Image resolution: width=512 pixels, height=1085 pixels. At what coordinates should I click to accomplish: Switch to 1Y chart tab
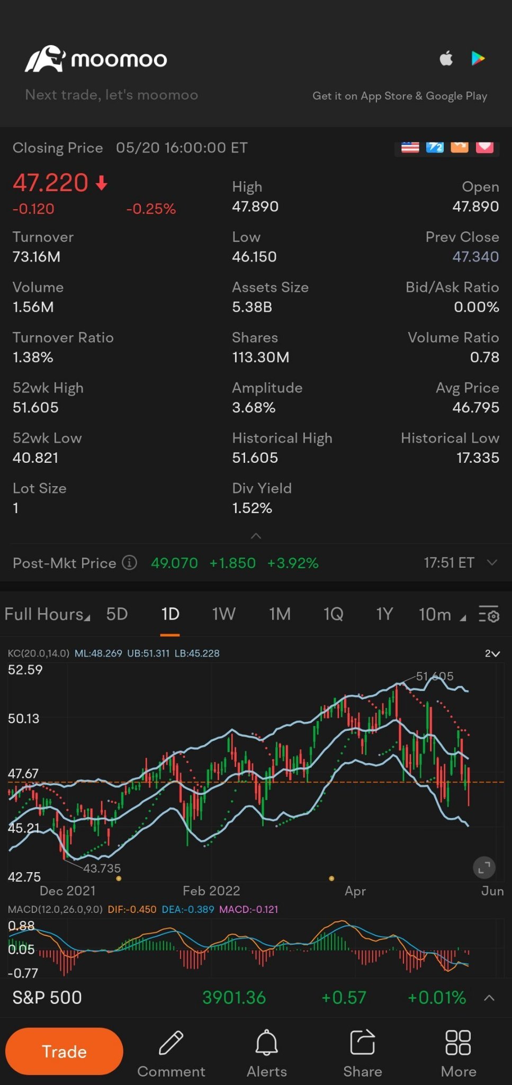[x=384, y=614]
